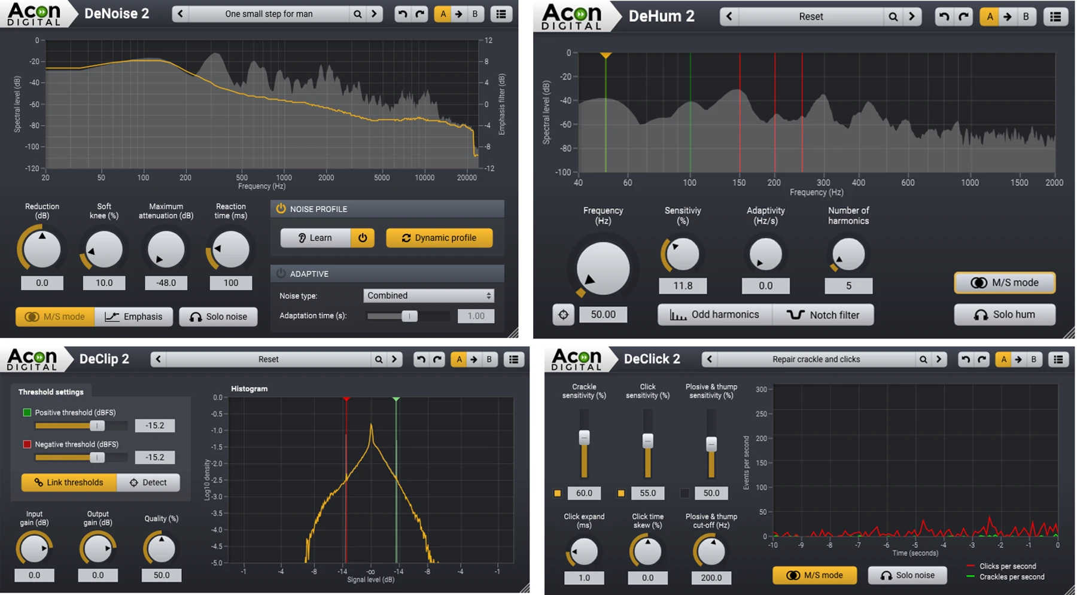Image resolution: width=1077 pixels, height=595 pixels.
Task: Click the Positive threshold slider
Action: click(81, 426)
